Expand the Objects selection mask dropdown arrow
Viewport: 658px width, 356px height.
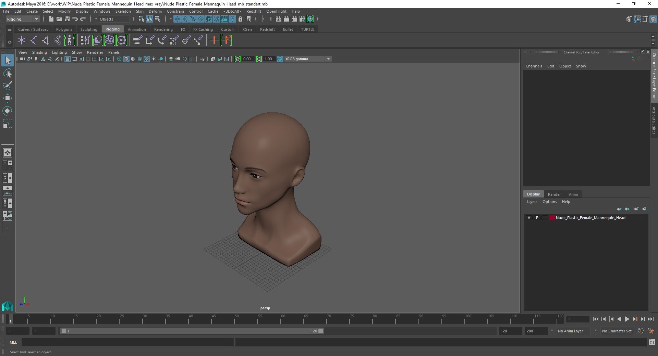click(96, 19)
